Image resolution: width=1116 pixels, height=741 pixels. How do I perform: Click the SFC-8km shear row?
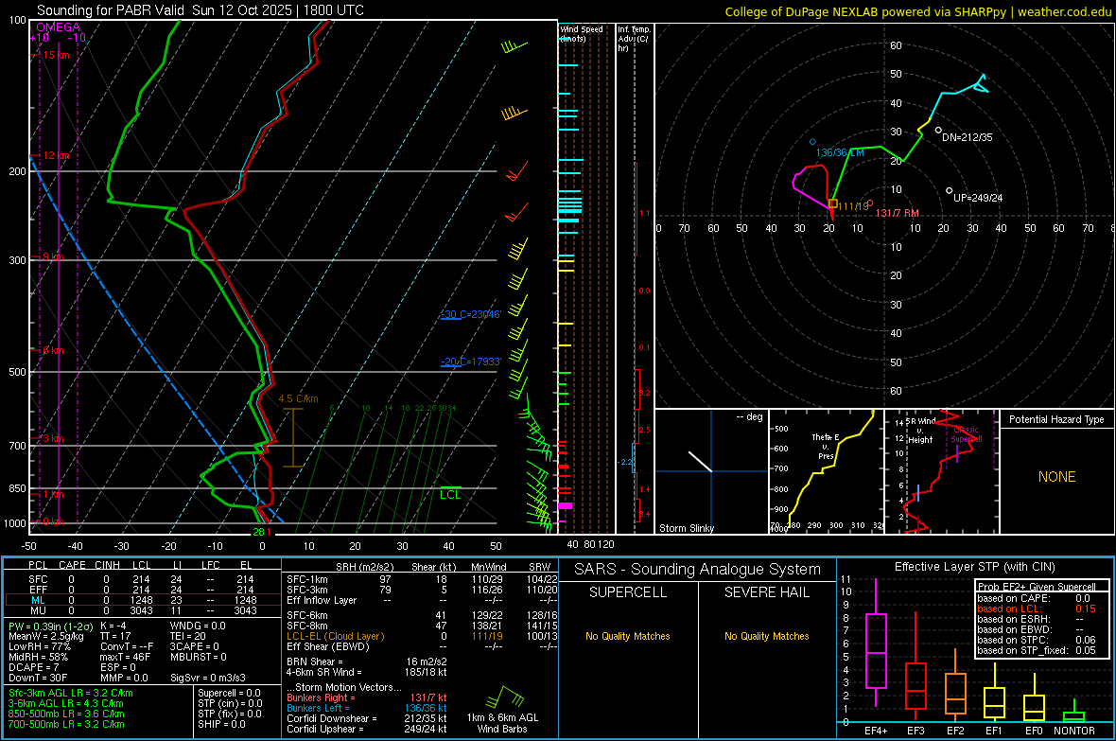[422, 626]
